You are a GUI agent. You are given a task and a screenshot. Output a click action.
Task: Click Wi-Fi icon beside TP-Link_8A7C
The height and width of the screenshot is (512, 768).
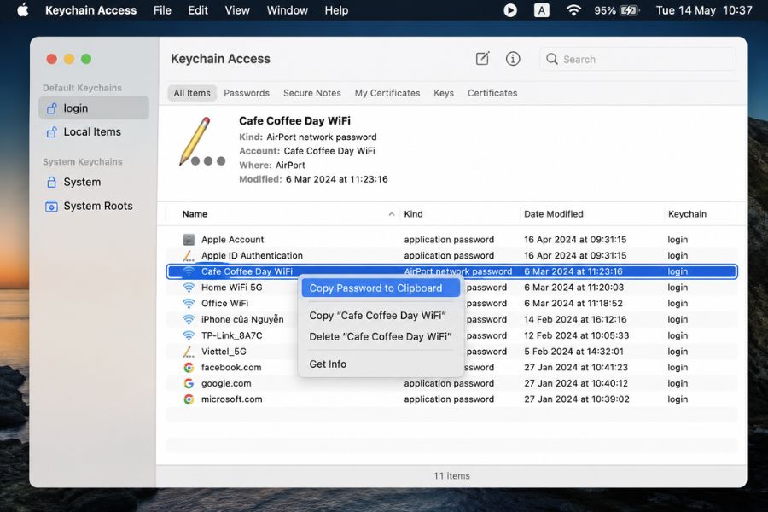pyautogui.click(x=189, y=335)
